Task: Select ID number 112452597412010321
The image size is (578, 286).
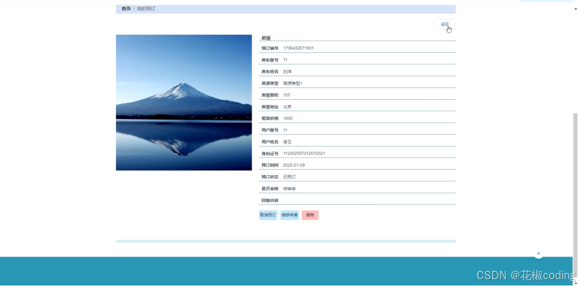Action: coord(304,153)
